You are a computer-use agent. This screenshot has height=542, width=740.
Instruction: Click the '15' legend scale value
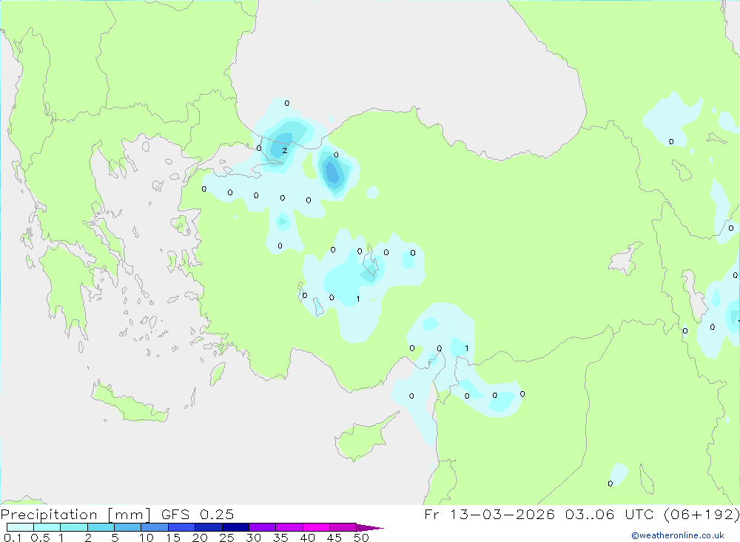pos(173,538)
